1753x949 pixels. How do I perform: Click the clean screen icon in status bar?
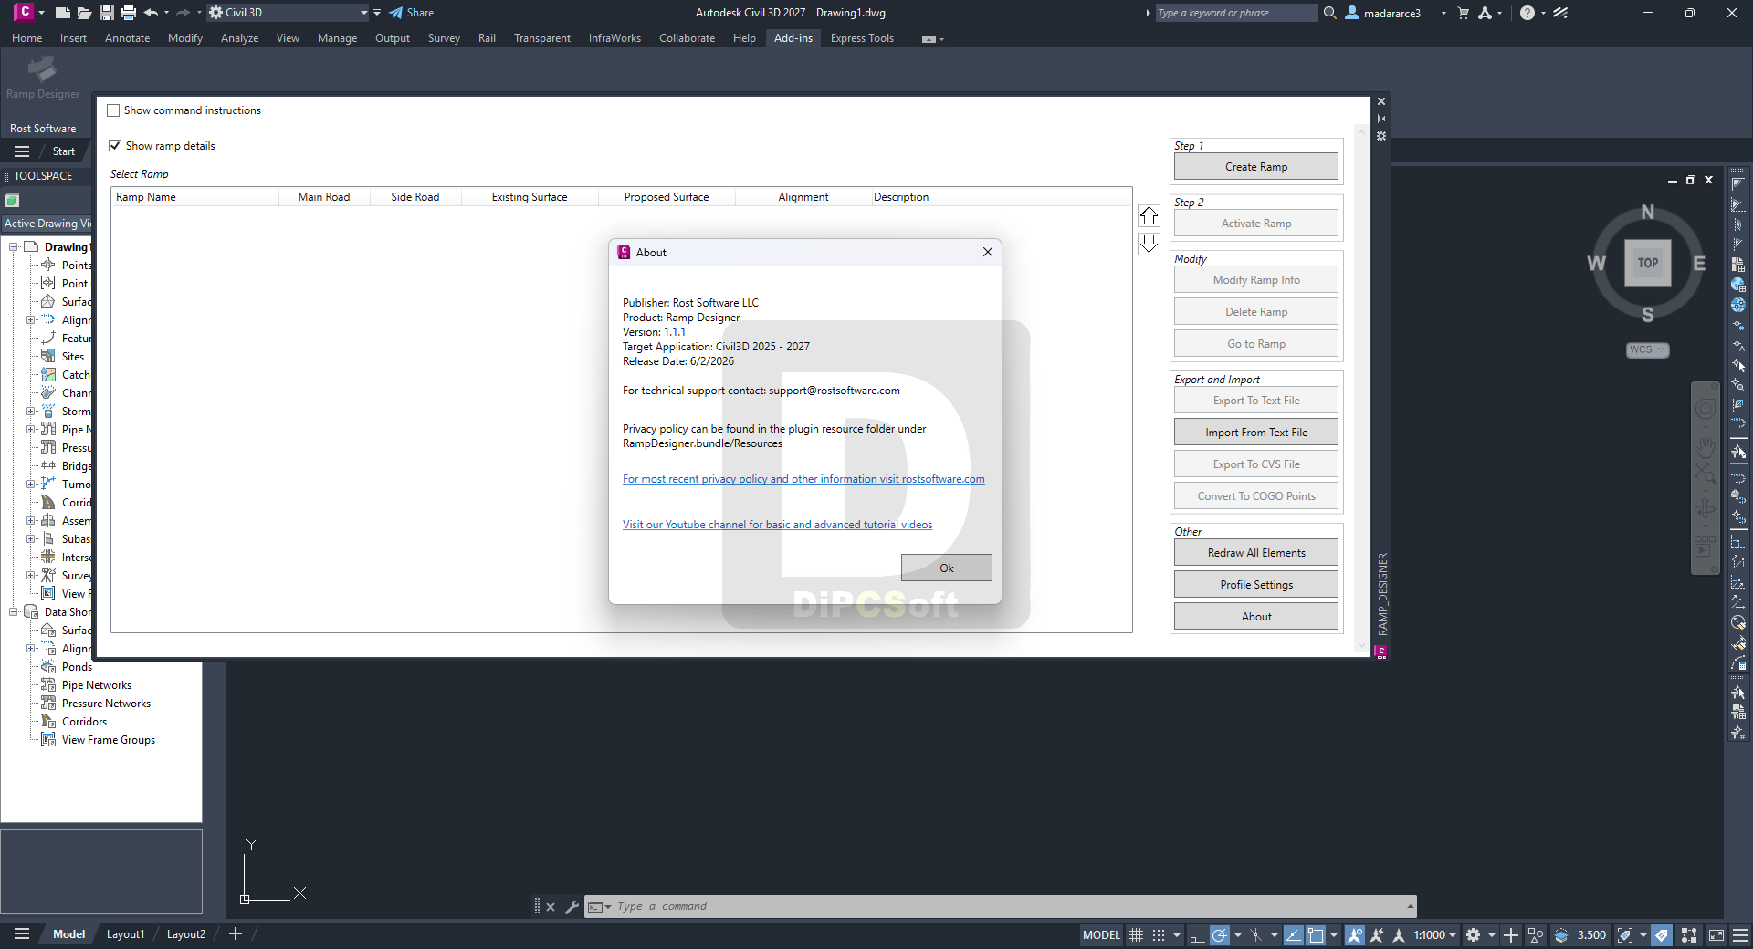coord(1716,934)
